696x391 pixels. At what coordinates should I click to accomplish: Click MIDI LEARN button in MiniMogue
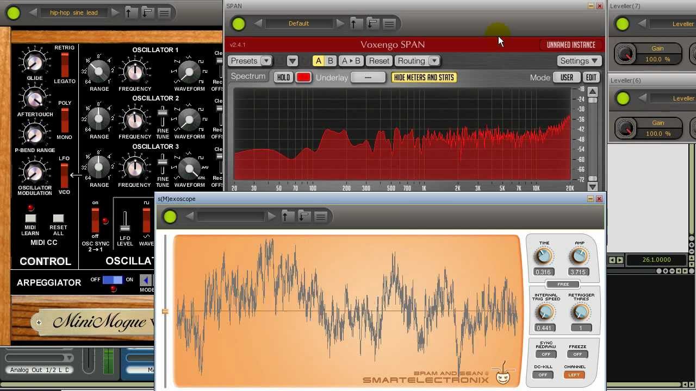click(x=30, y=218)
